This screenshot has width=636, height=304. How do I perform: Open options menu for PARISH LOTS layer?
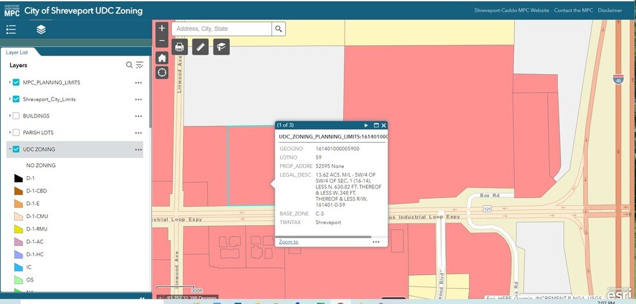[138, 133]
